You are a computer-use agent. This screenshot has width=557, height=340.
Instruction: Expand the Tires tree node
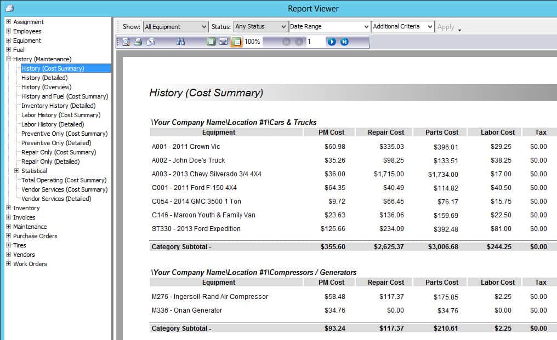coord(9,245)
